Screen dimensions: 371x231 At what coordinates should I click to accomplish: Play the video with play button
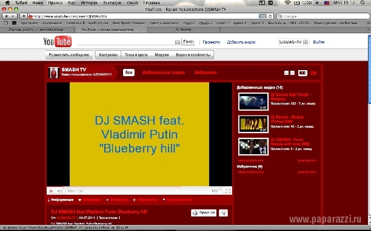(51, 191)
